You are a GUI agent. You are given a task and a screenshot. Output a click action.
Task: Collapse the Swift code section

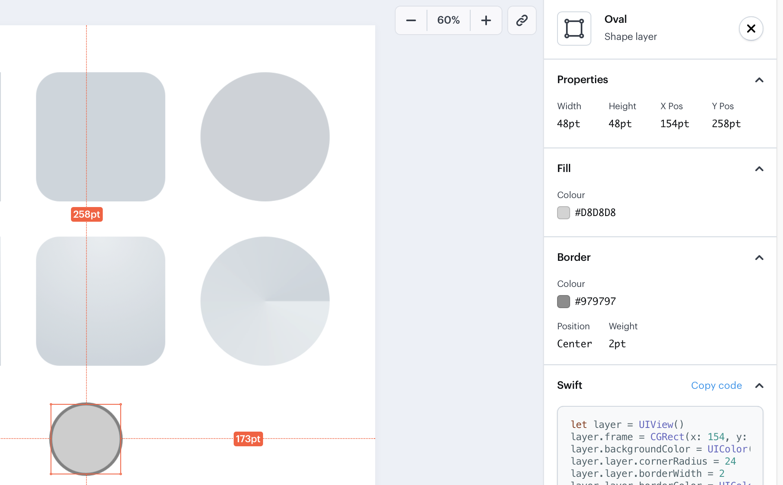759,386
